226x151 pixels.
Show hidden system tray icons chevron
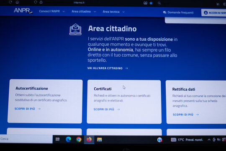[x=209, y=140]
